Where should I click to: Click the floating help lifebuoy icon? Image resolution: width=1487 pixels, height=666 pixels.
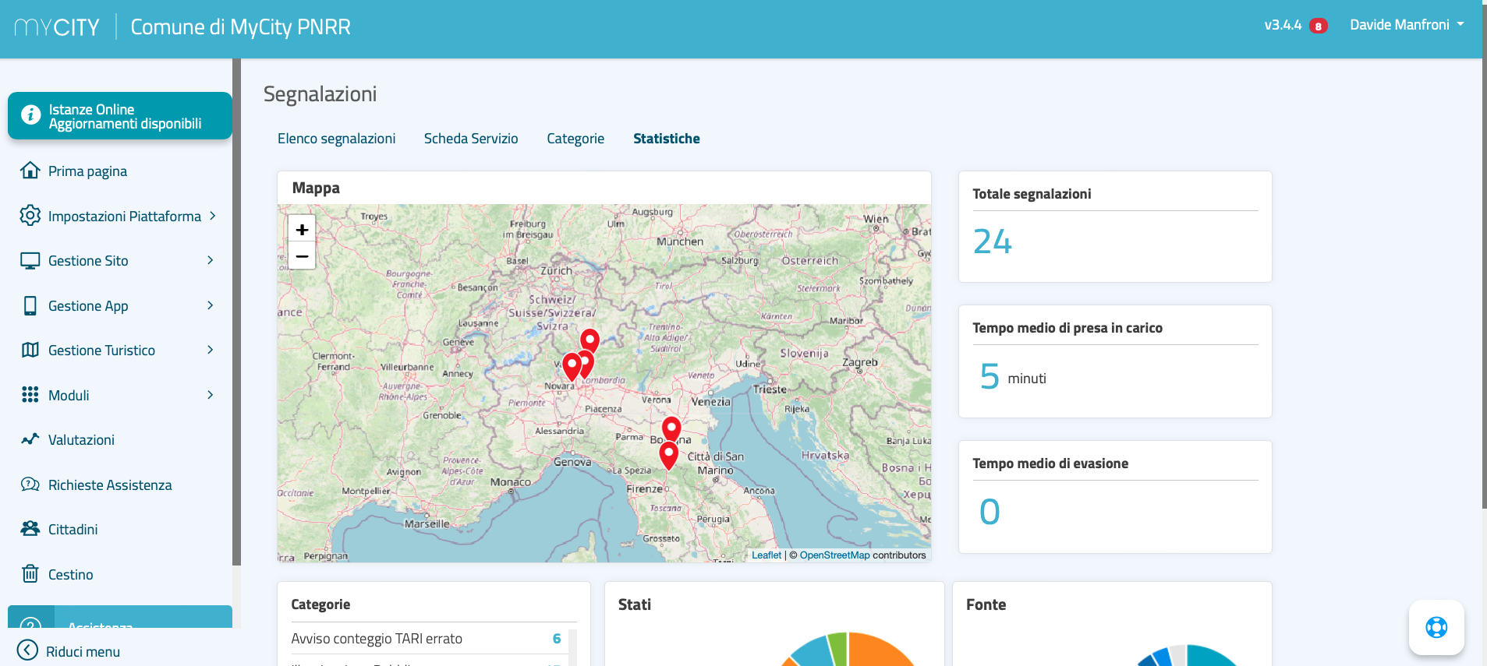[1436, 627]
